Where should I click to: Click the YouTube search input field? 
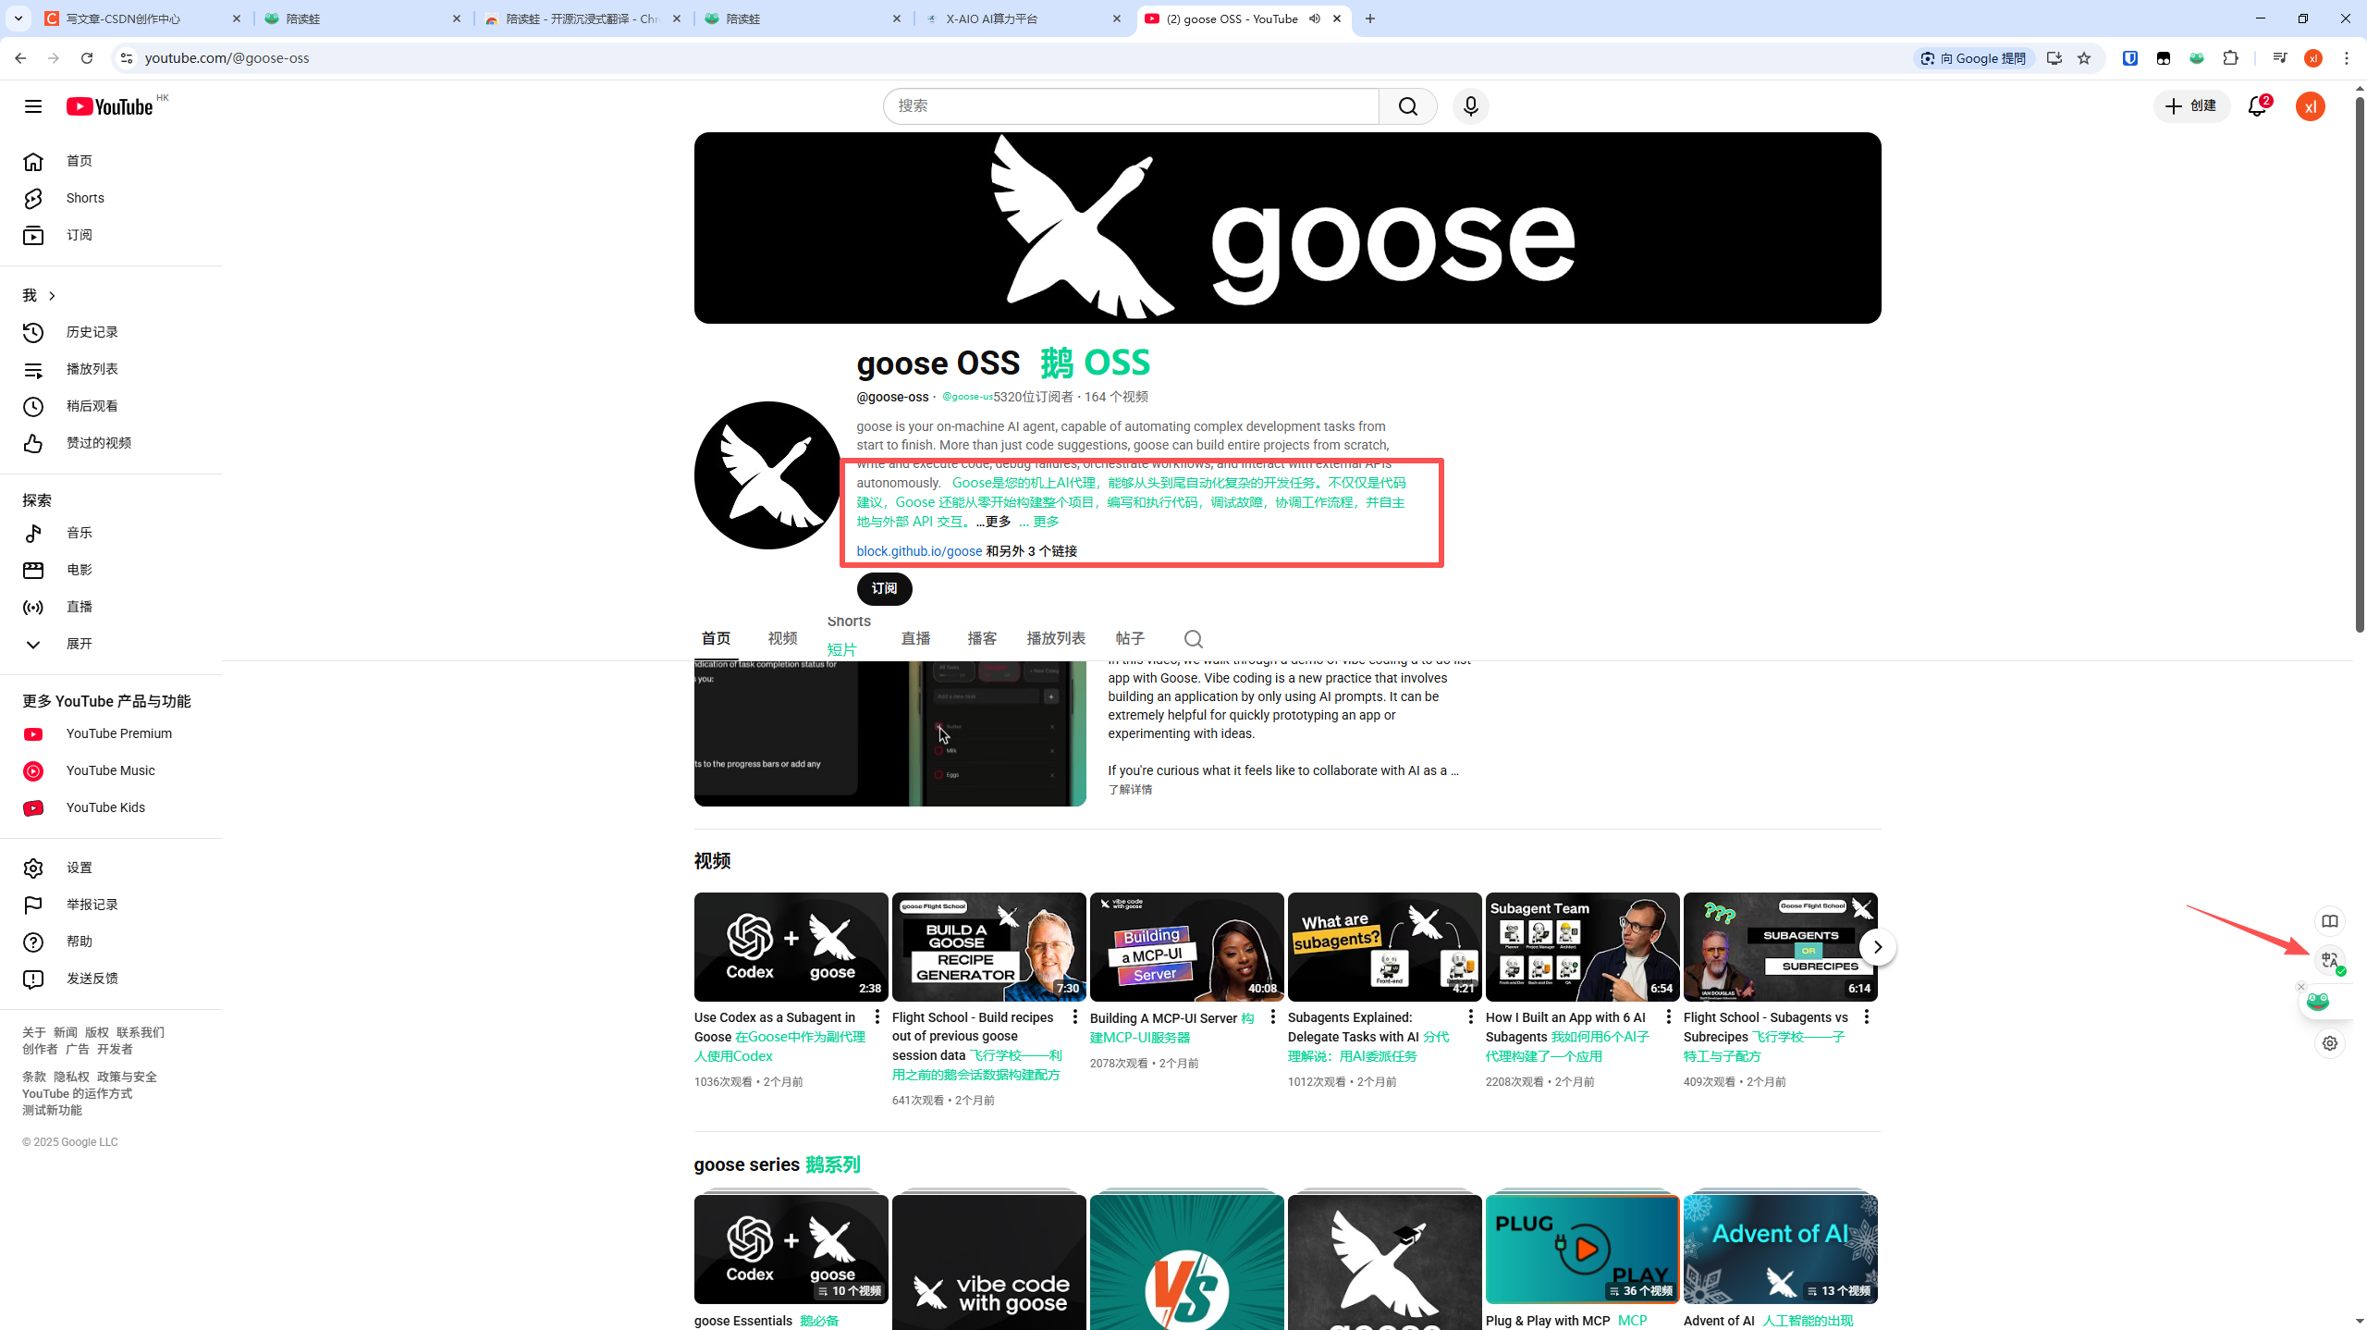coord(1130,106)
